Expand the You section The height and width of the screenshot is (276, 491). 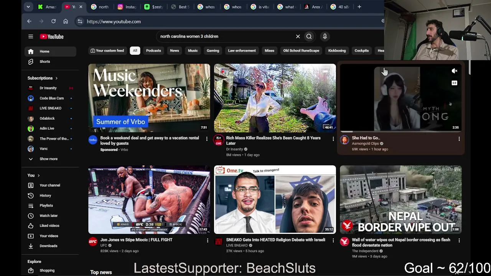point(34,175)
